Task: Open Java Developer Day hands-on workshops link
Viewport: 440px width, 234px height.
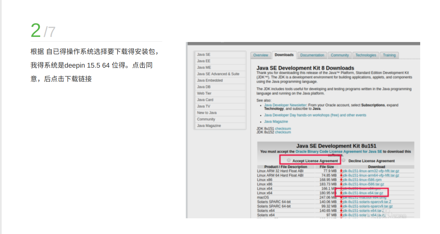Action: 315,115
